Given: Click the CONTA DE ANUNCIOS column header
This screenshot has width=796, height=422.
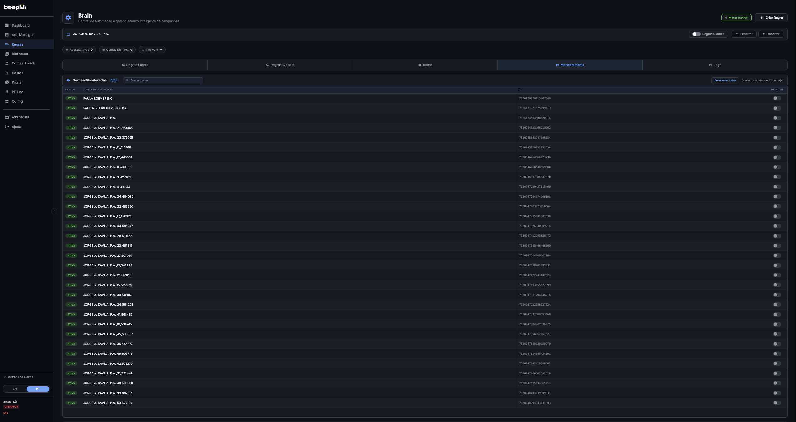Looking at the screenshot, I should pos(97,90).
